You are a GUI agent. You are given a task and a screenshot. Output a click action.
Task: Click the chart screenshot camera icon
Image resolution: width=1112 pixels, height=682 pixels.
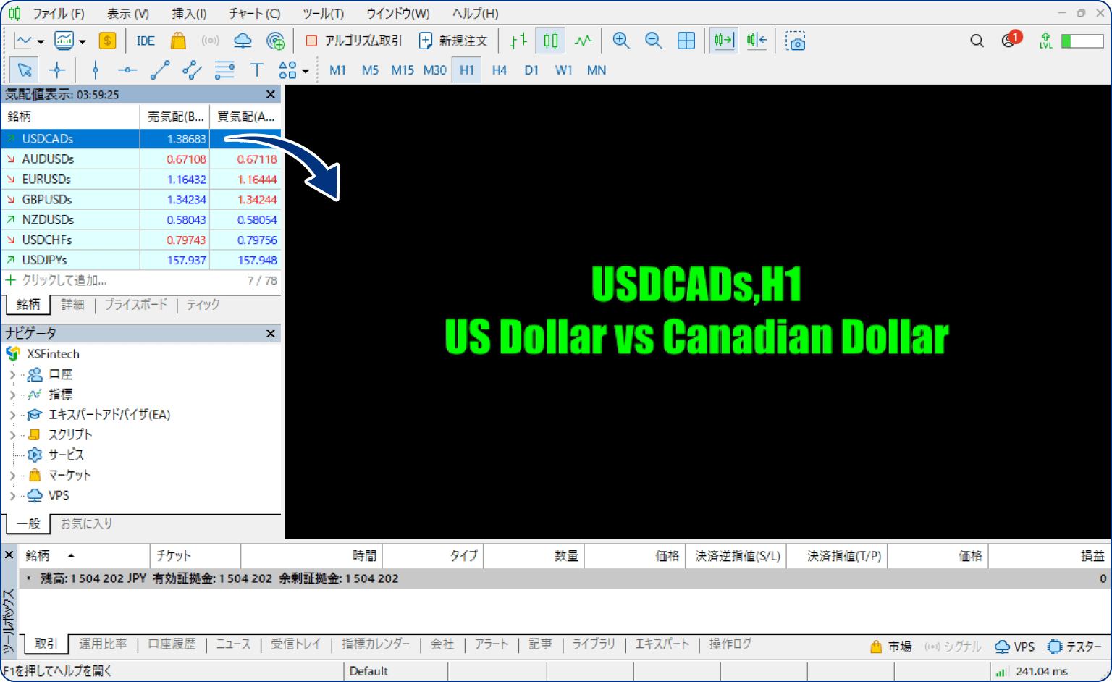click(x=795, y=41)
